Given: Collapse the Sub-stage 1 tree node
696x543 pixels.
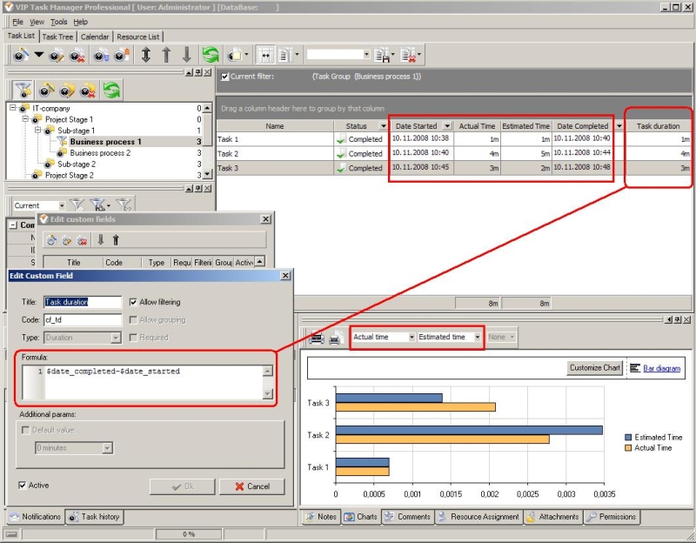Looking at the screenshot, I should coord(37,131).
